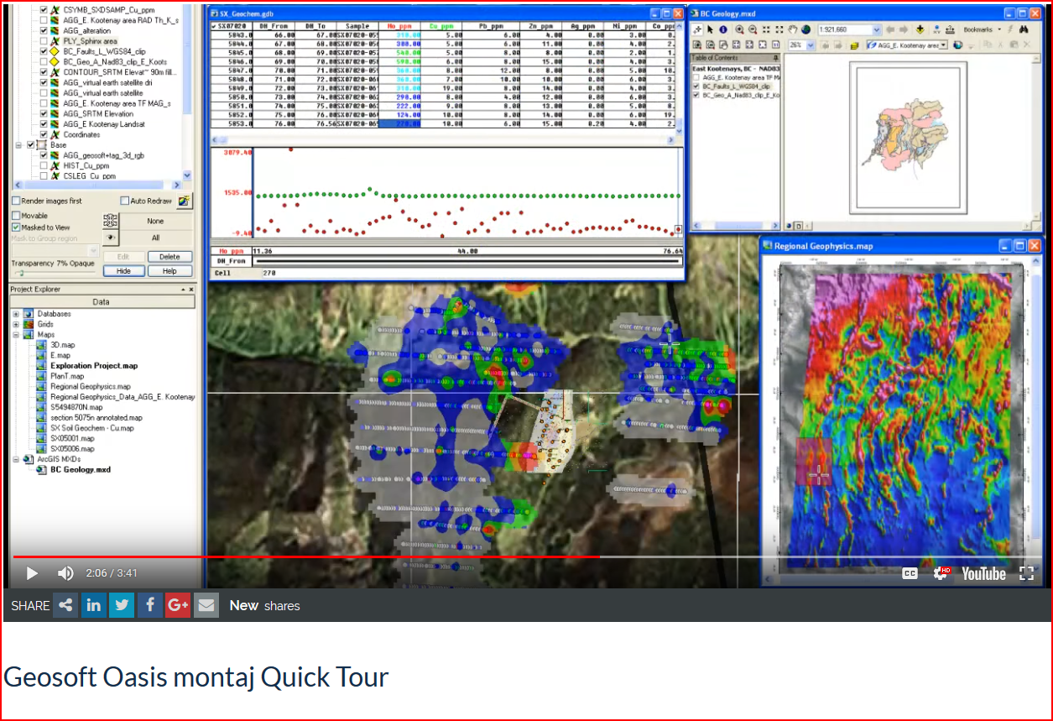Click the group selection icon beside None

coord(109,221)
